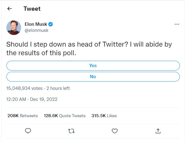Go back using the left arrow

pos(9,9)
